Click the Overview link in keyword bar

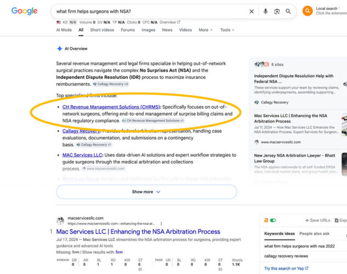coord(170,22)
